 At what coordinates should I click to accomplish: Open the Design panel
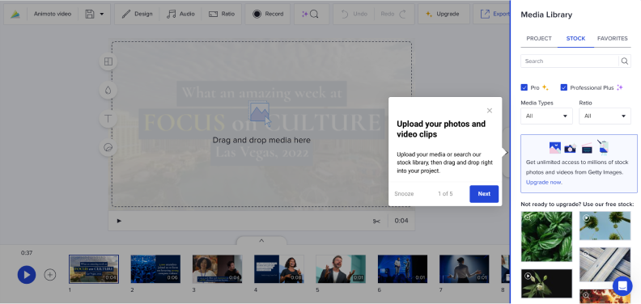coord(137,14)
